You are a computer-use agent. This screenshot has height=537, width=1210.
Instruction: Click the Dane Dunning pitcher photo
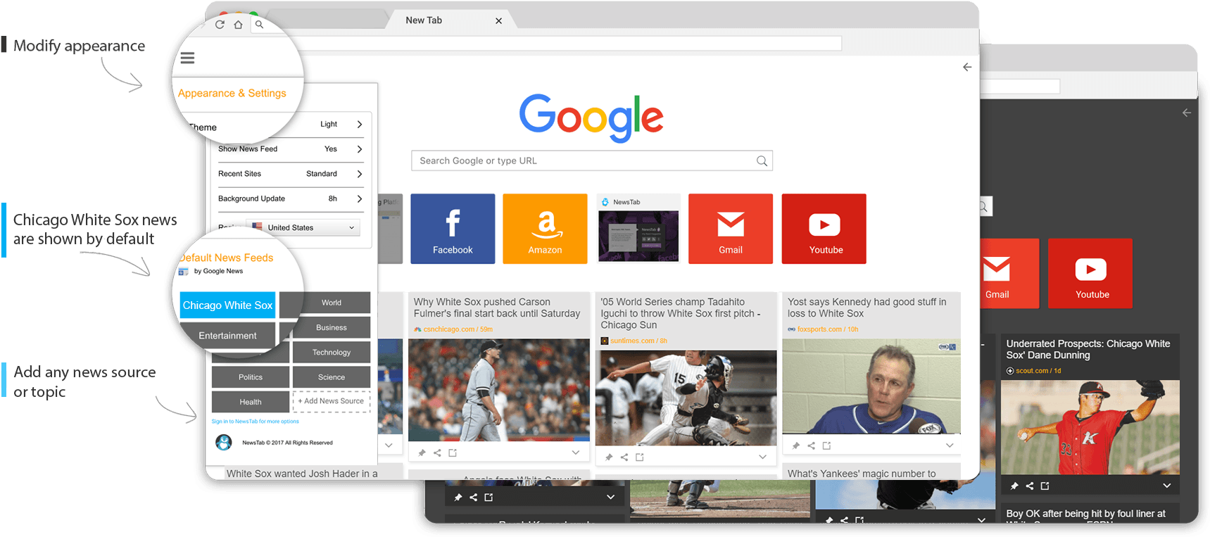[1090, 427]
